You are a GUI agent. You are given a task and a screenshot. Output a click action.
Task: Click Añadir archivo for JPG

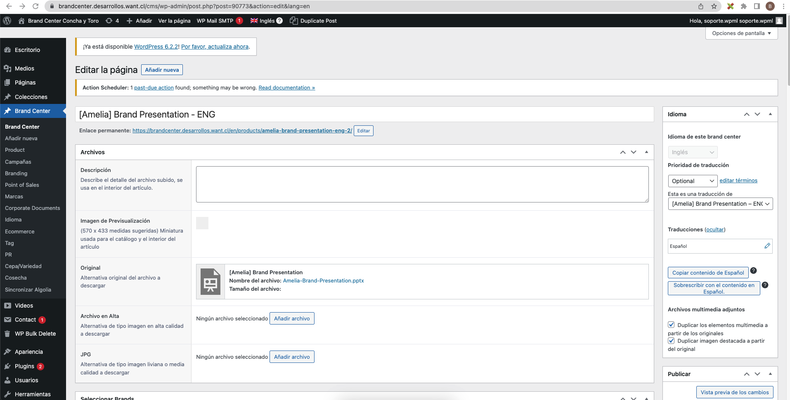pos(292,357)
